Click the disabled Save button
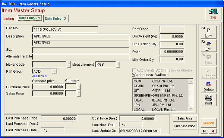This screenshot has height=138, width=224. (x=209, y=59)
